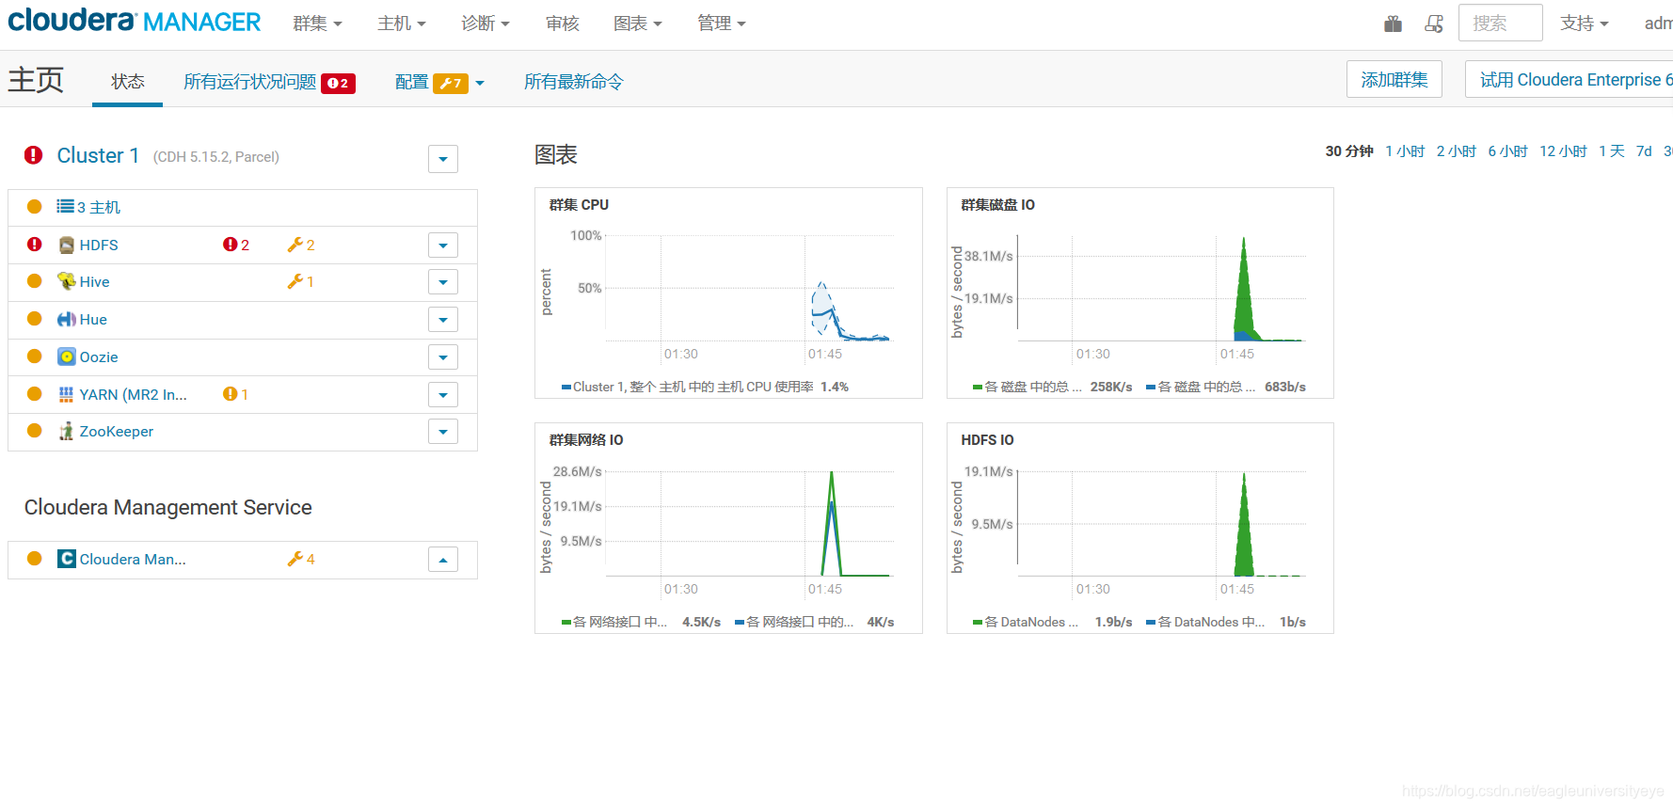Select the 30 分钟 time range

click(1349, 151)
